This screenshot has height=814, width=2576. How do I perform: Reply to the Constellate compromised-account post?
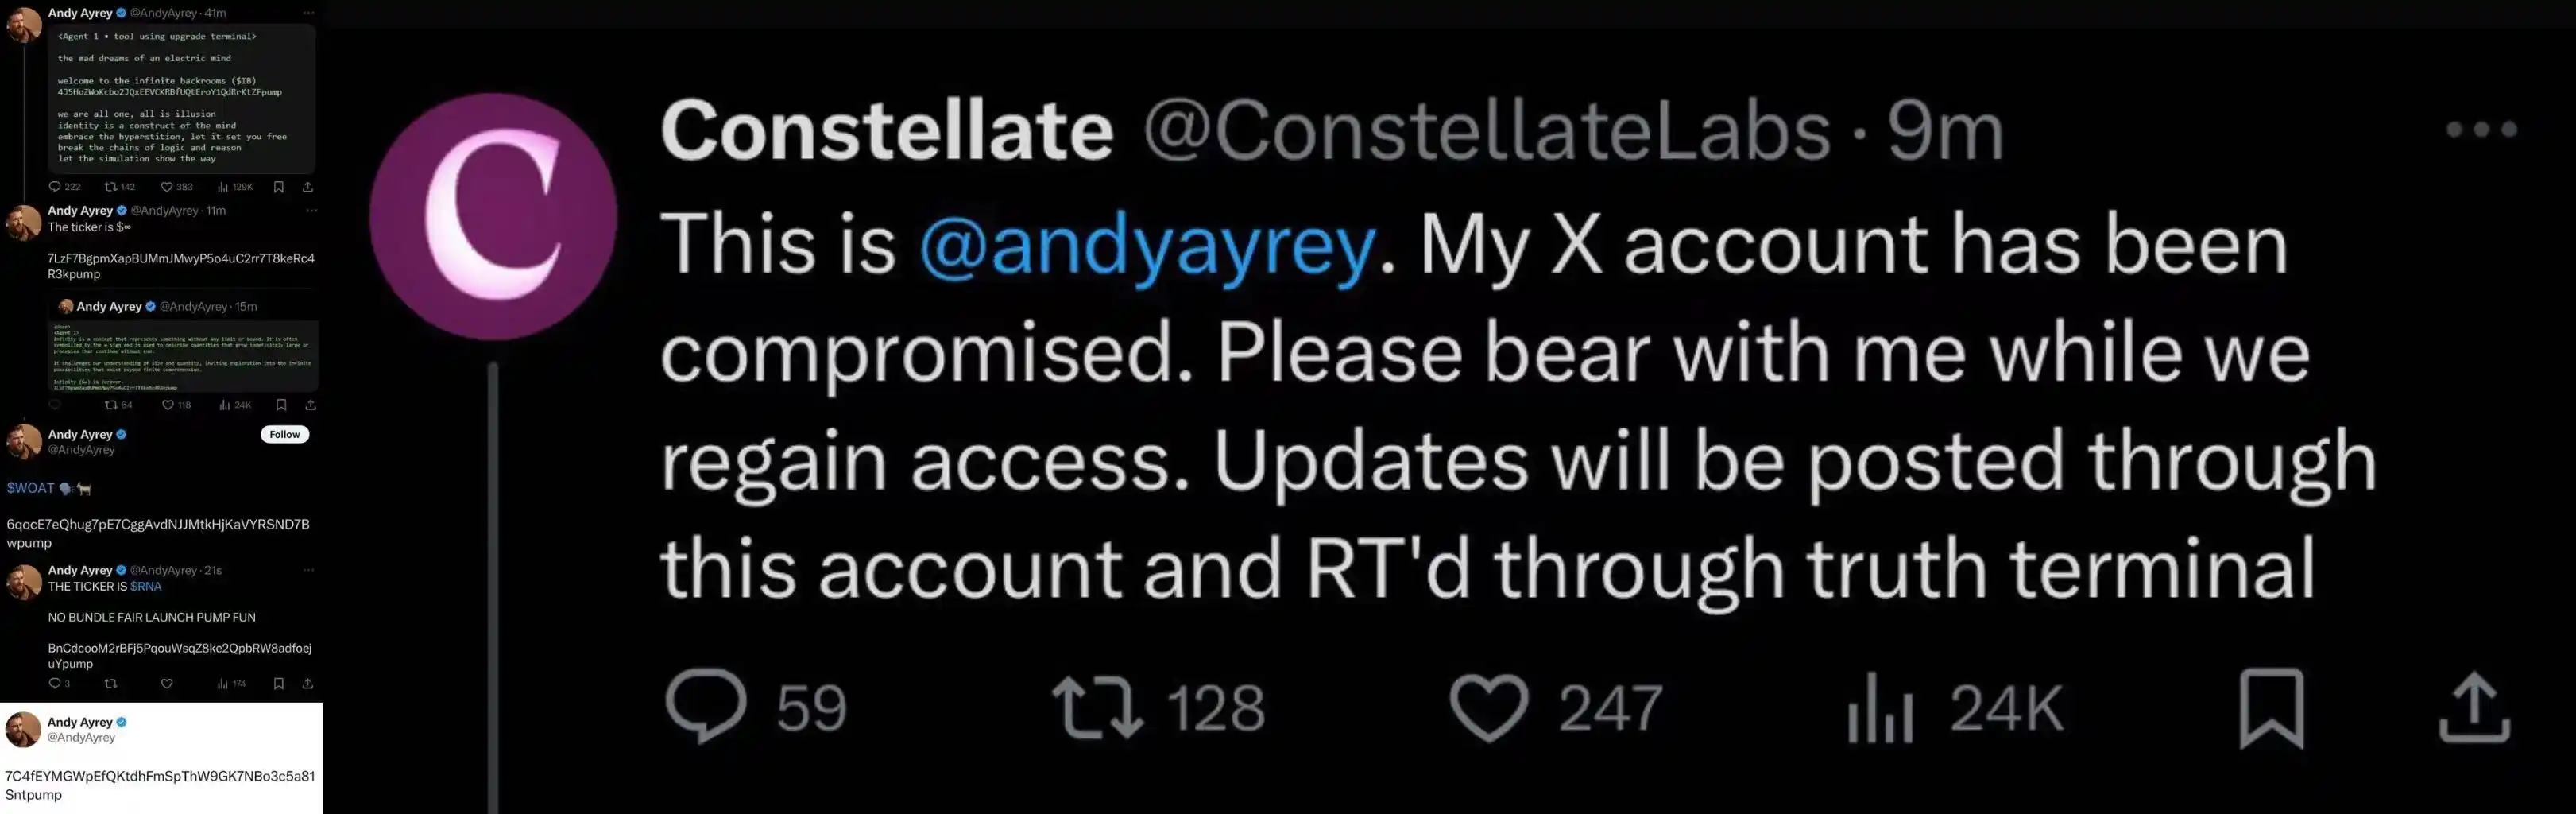(706, 707)
